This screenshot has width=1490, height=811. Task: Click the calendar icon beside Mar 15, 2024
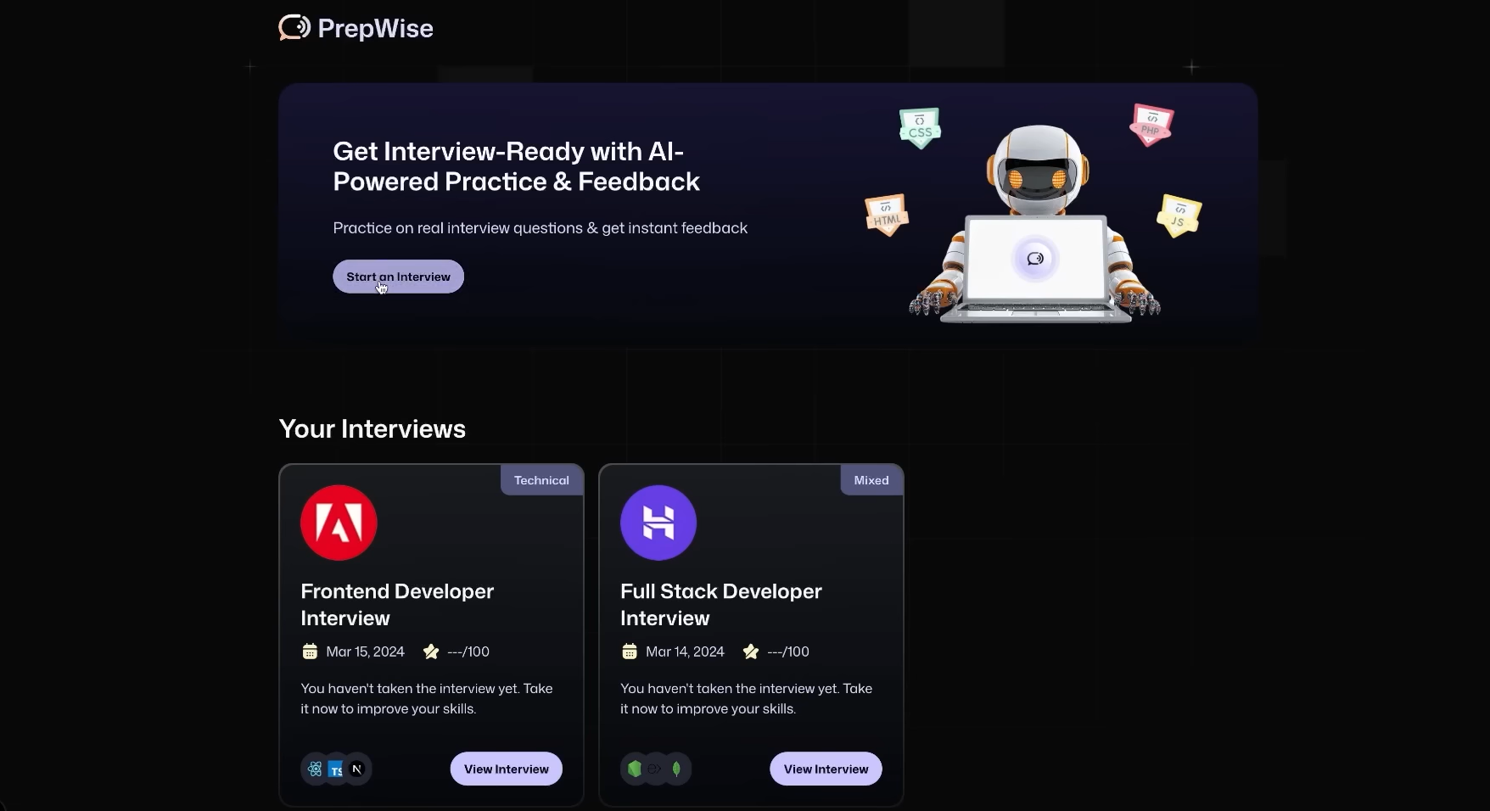310,652
